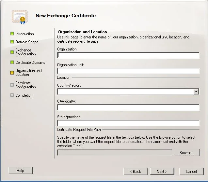Click the certificate ribbon icon in the header
Viewport: 208px width, 182px height.
20,17
